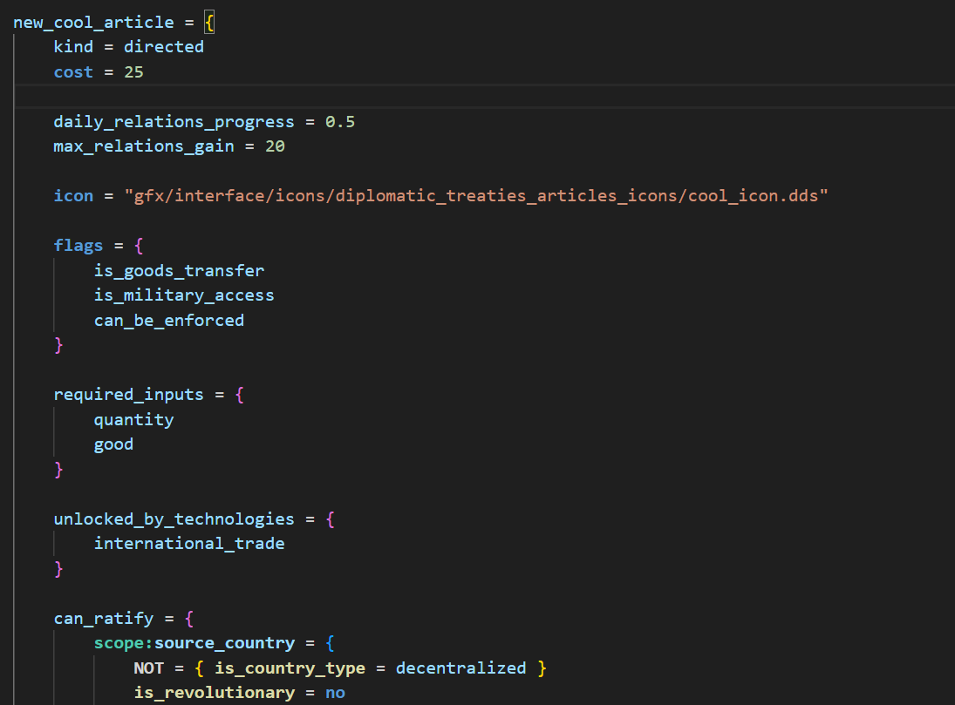Click 'is_country_type' trigger
This screenshot has height=705, width=955.
point(290,668)
